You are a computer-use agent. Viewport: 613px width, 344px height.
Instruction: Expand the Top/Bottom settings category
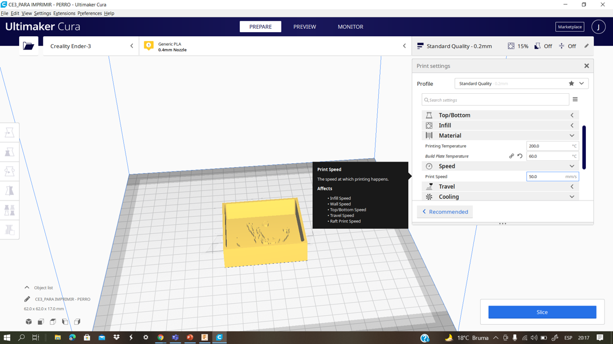pos(500,115)
